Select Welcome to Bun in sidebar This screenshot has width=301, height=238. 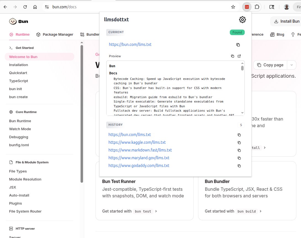[39, 57]
